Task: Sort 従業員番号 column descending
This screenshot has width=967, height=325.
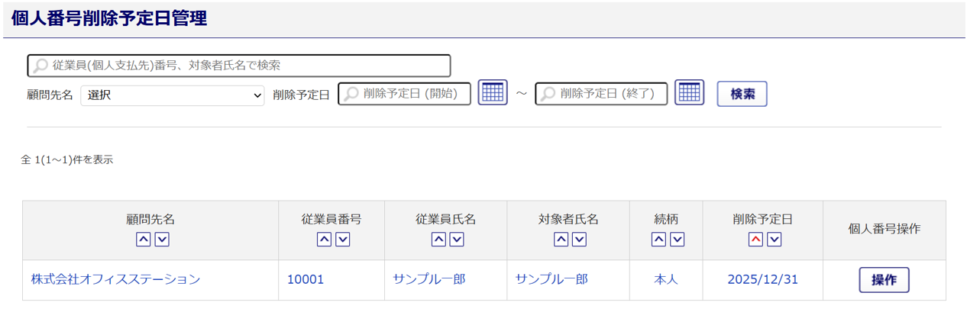Action: click(x=343, y=240)
